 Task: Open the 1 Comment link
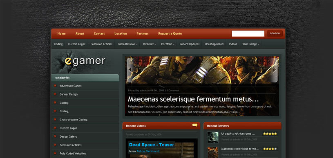[x=173, y=90]
